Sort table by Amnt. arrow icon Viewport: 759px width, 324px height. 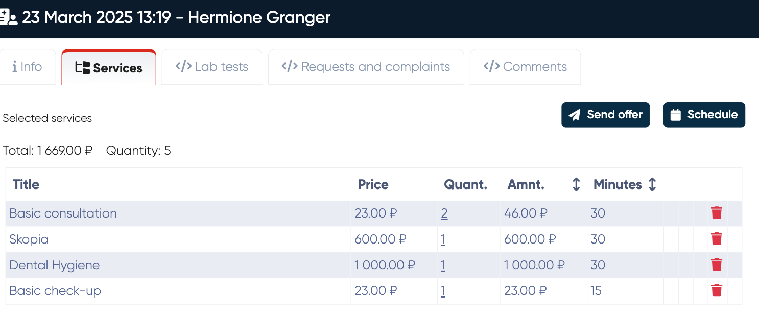point(576,184)
